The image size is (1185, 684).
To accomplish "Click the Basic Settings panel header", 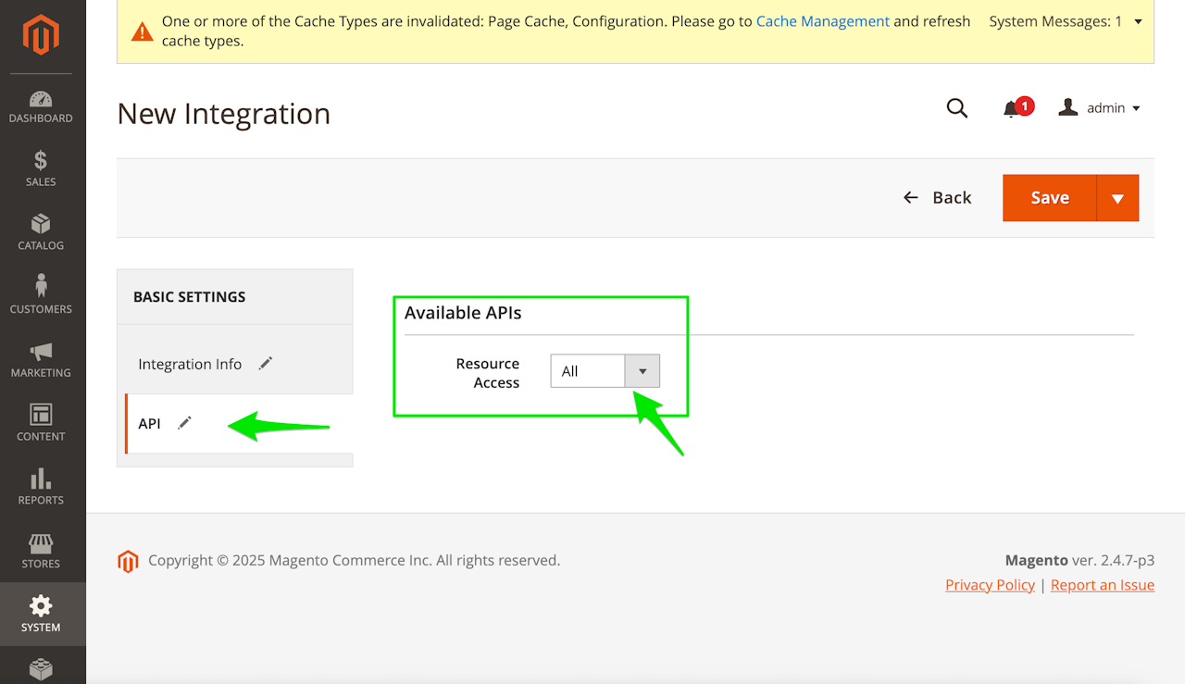I will click(x=235, y=297).
